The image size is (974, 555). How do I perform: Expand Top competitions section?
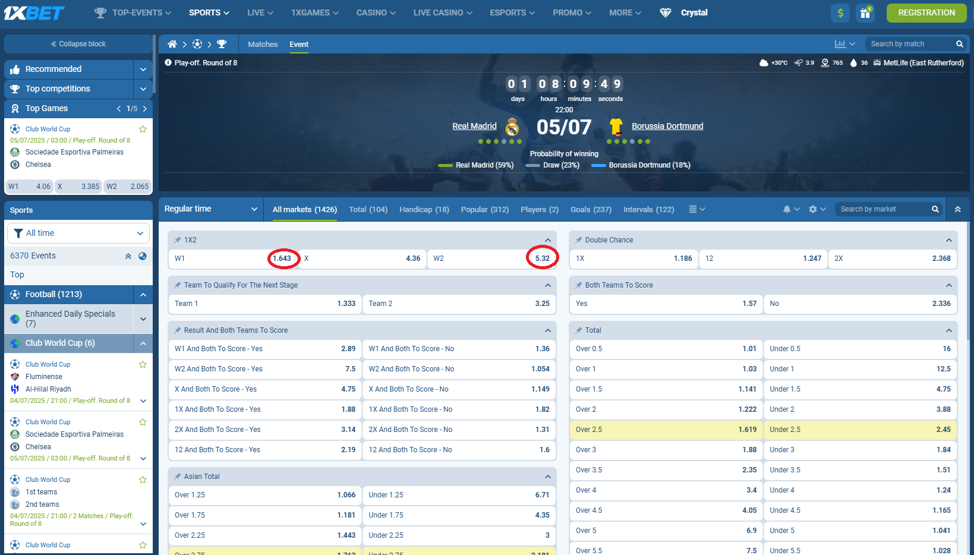click(x=143, y=89)
